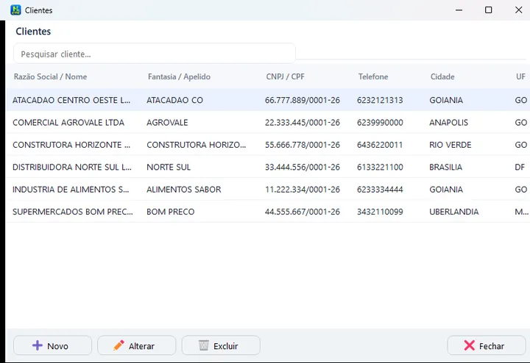The image size is (530, 363).
Task: Click phone number 3432110099
Action: (380, 212)
